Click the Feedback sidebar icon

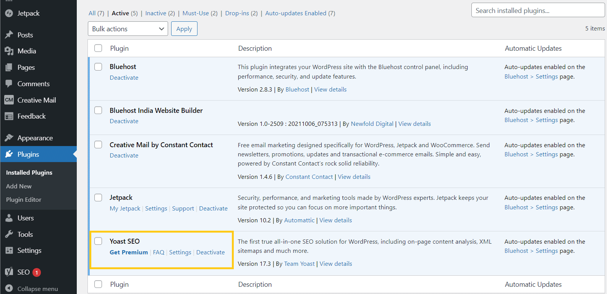9,116
